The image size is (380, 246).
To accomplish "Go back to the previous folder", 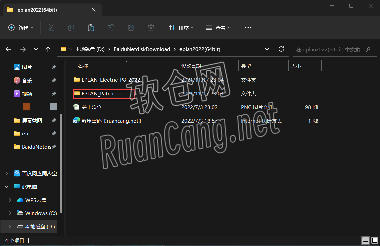I will coord(8,49).
